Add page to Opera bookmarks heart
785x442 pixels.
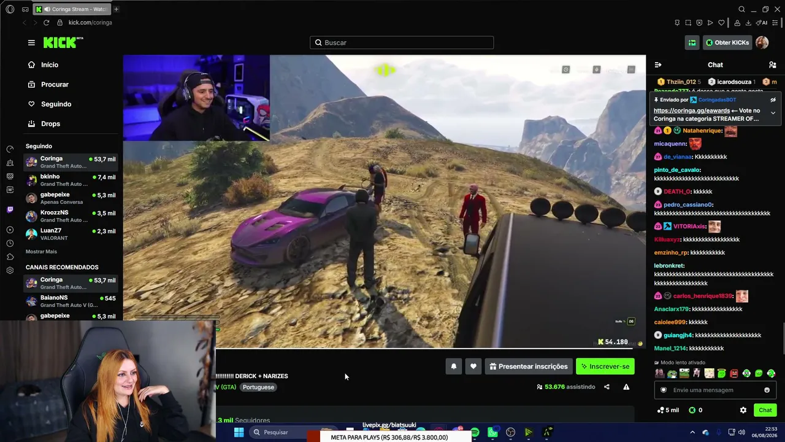(x=721, y=23)
